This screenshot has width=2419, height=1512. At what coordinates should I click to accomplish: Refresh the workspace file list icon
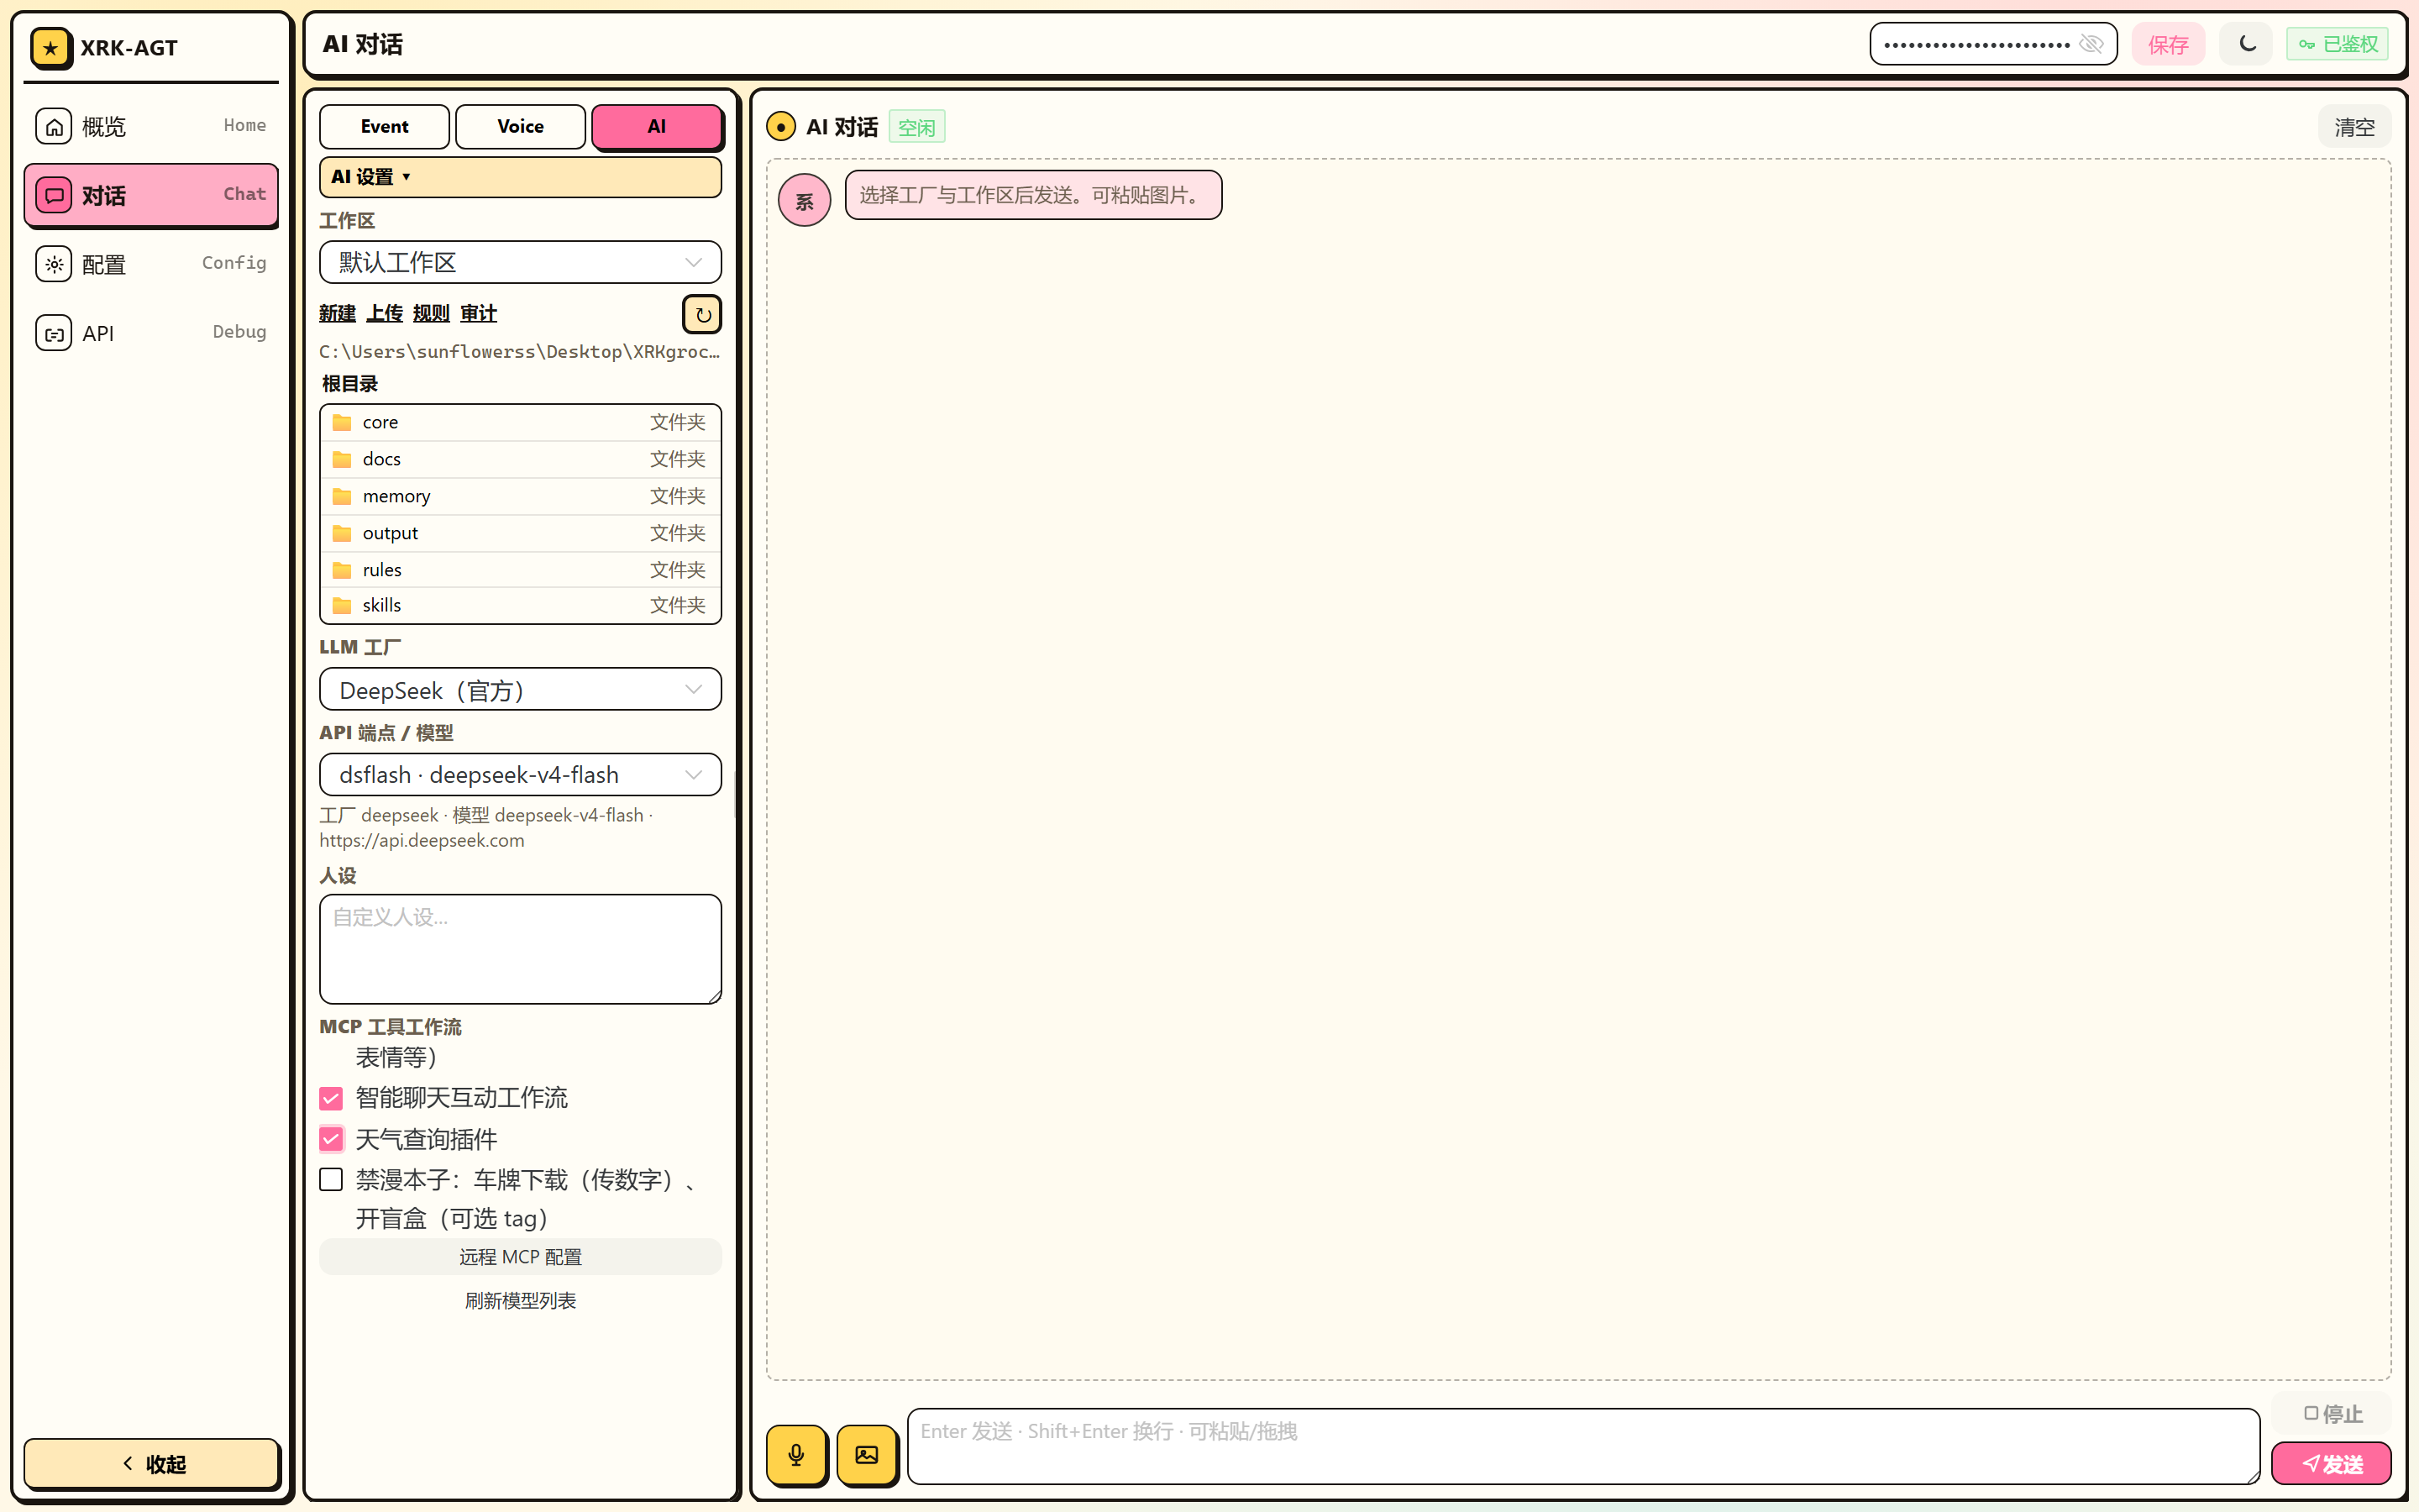[x=701, y=314]
